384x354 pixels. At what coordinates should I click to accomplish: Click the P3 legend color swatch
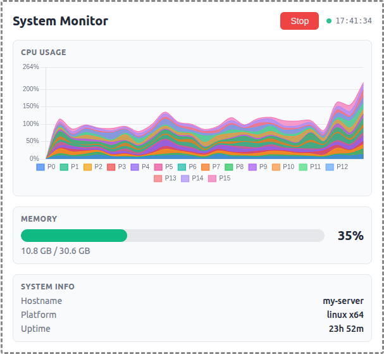tap(111, 167)
